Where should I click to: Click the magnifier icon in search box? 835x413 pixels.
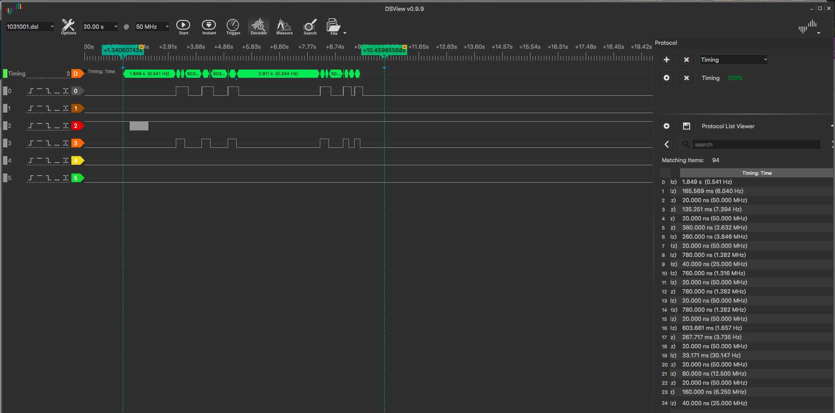coord(686,144)
